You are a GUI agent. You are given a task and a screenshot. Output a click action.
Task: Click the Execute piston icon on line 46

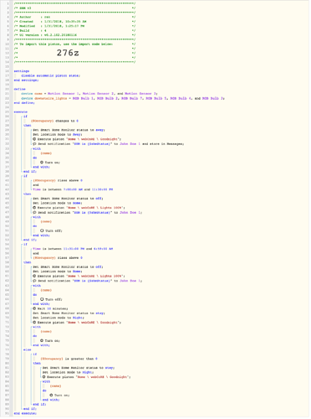click(x=34, y=208)
